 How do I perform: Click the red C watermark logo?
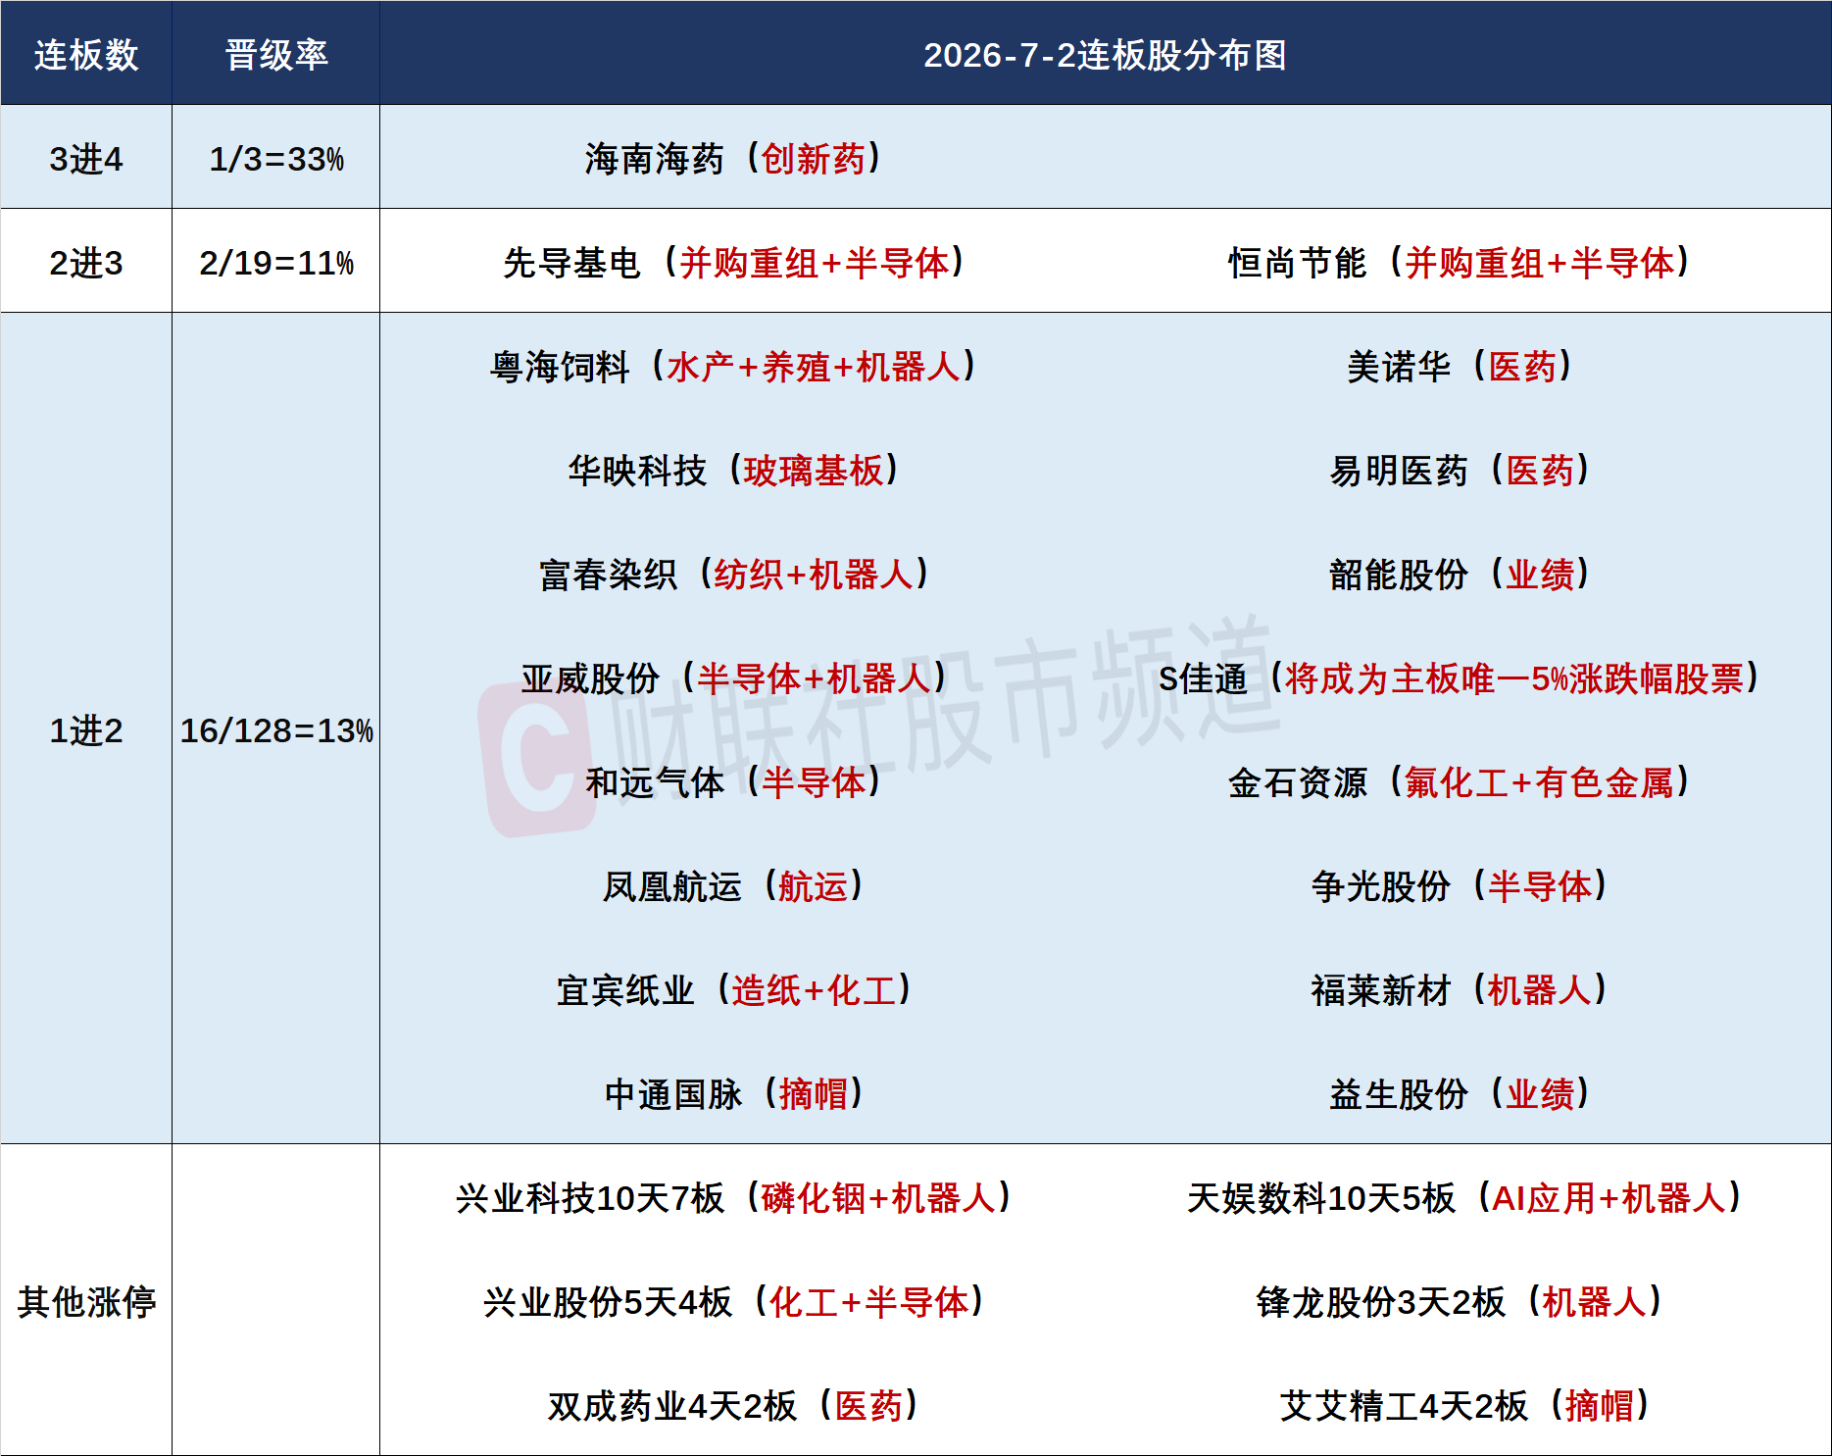536,757
